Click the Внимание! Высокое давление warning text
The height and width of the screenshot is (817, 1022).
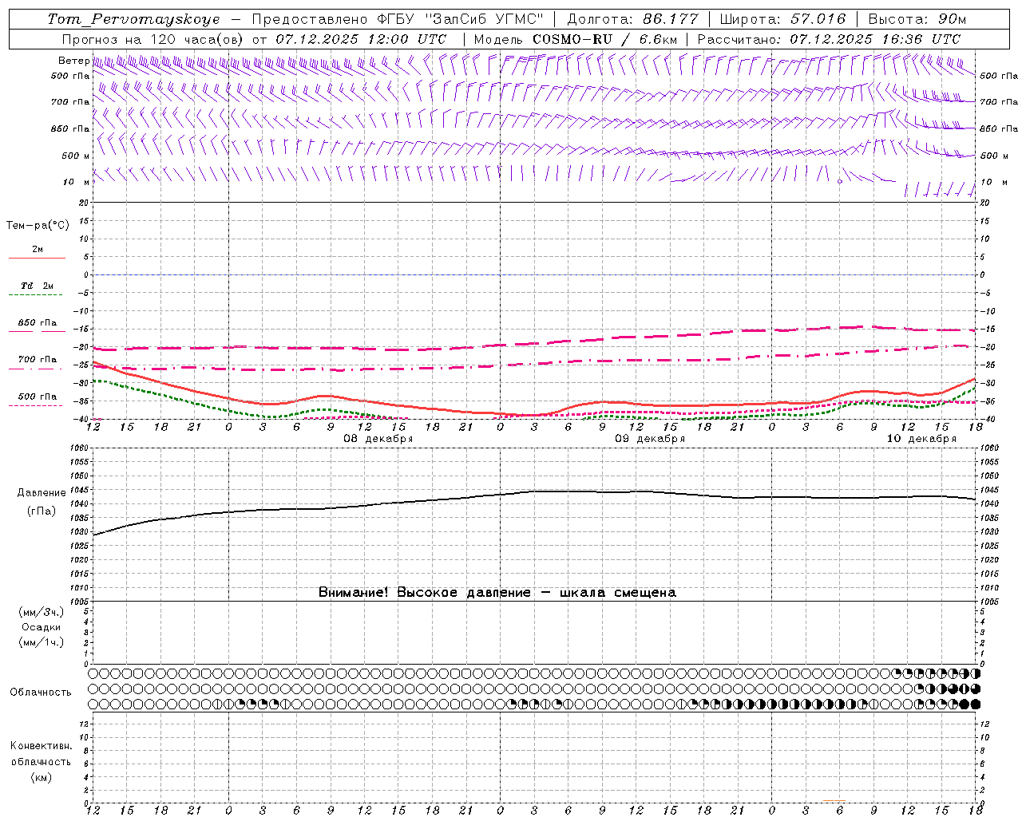point(497,593)
